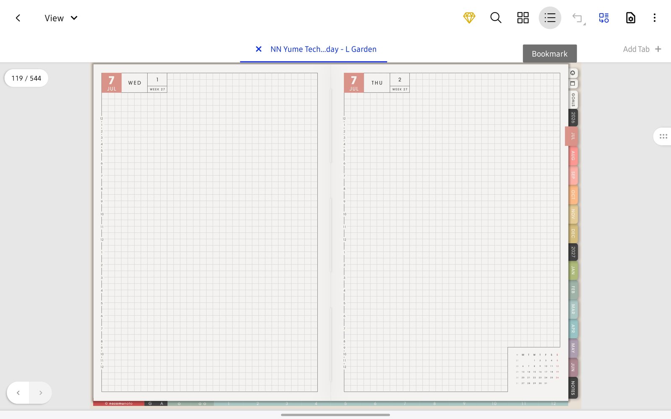This screenshot has height=419, width=671.
Task: Open the premium diamond icon
Action: coord(469,18)
